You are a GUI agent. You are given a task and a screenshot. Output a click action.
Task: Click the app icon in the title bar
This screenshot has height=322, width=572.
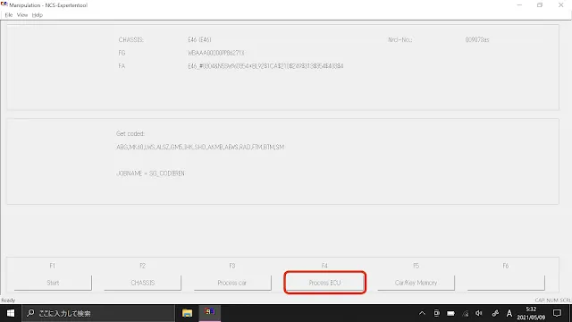pyautogui.click(x=4, y=4)
